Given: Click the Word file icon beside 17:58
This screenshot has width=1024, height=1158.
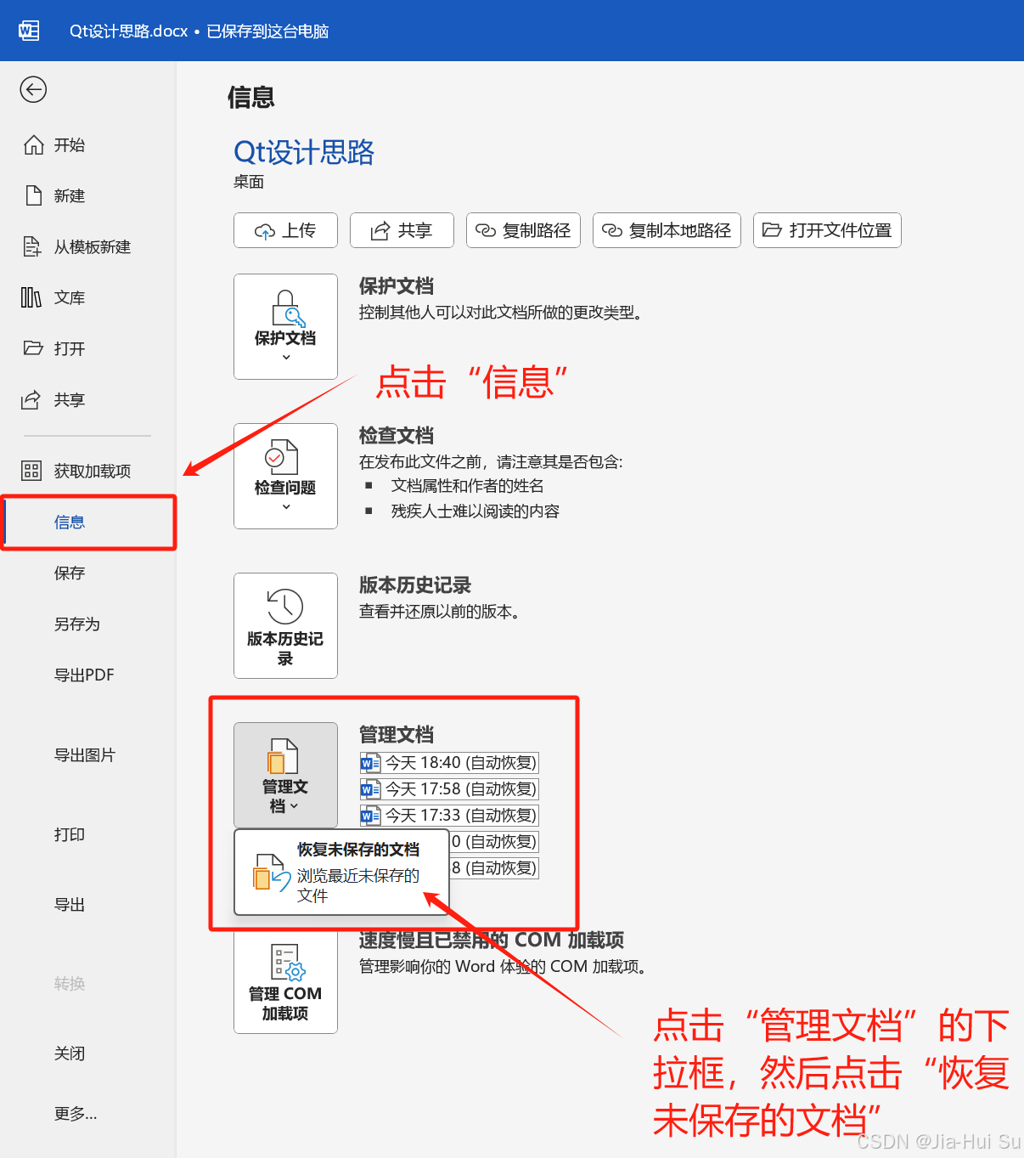Looking at the screenshot, I should tap(370, 789).
